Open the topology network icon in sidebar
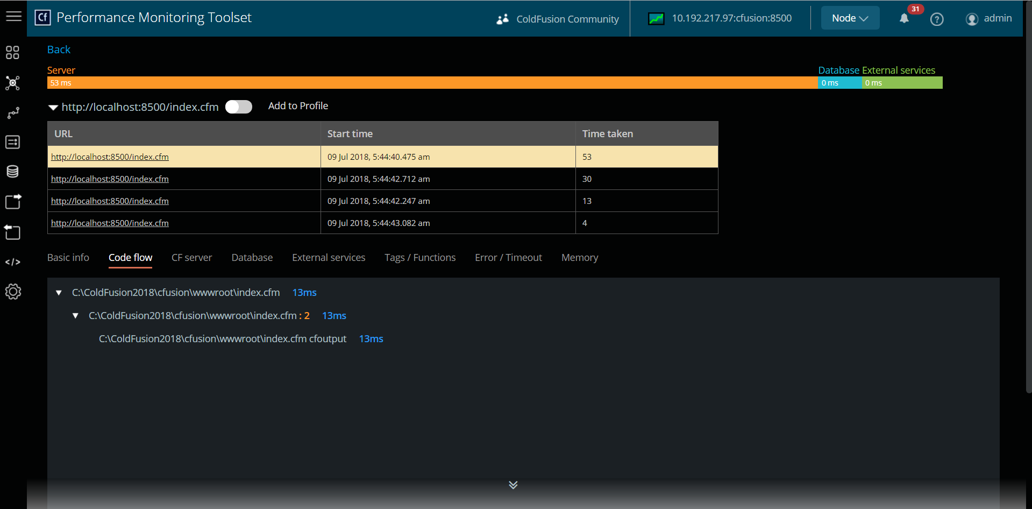This screenshot has width=1032, height=509. tap(12, 83)
